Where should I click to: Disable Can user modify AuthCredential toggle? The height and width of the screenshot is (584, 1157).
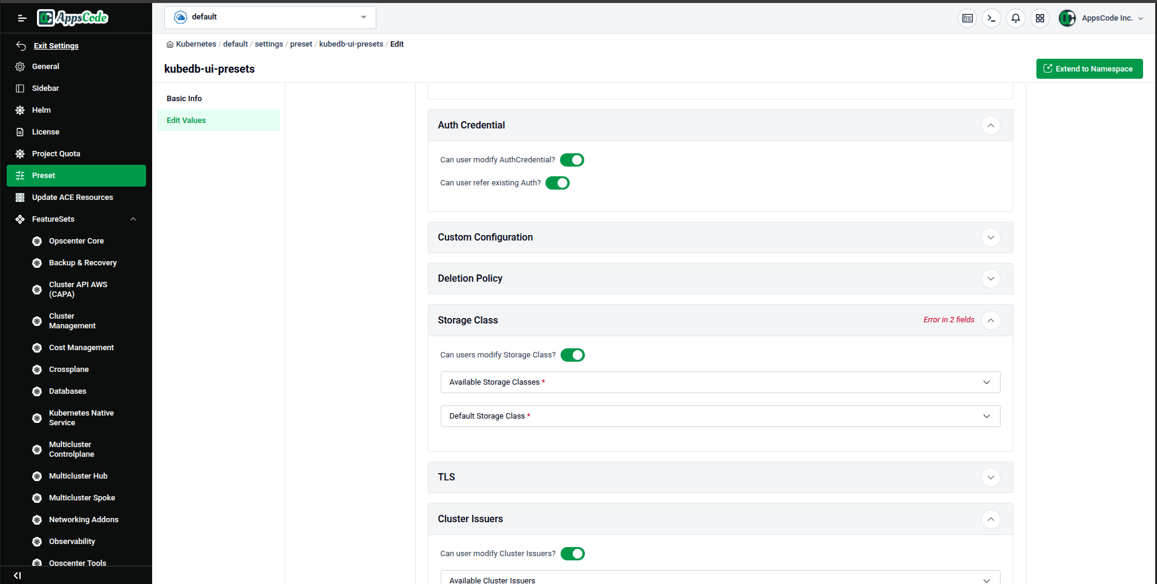tap(572, 159)
